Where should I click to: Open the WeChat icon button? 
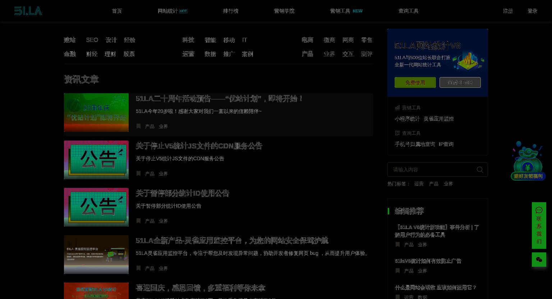pyautogui.click(x=539, y=260)
